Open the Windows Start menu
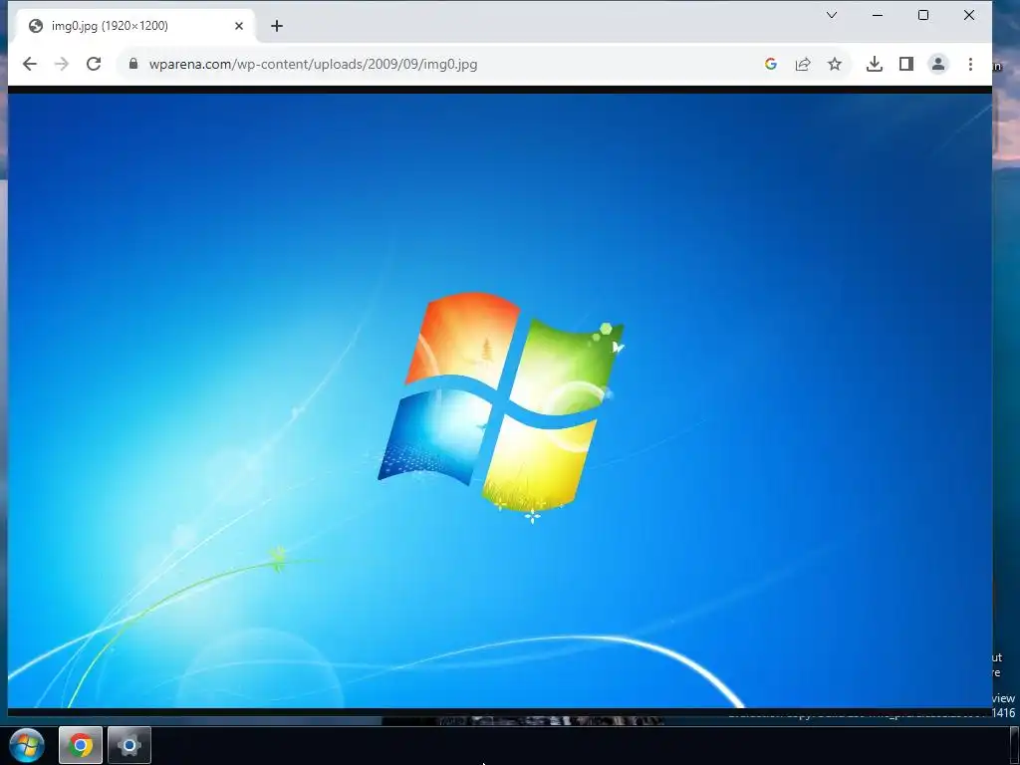 [x=27, y=745]
